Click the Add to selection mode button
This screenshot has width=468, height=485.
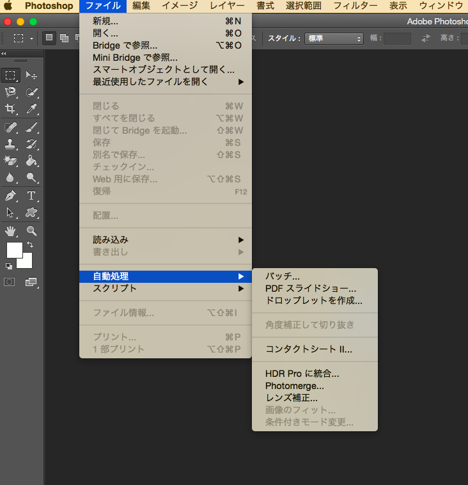tap(65, 38)
